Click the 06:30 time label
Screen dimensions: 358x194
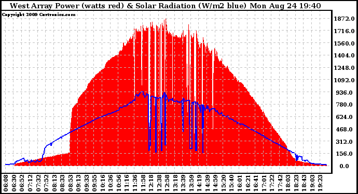point(13,183)
